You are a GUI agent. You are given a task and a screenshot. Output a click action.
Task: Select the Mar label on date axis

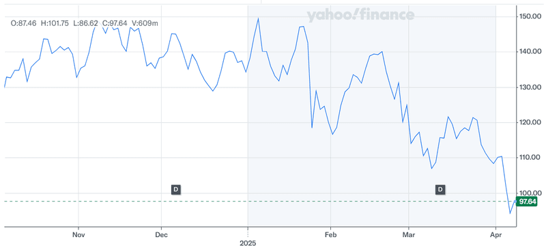(409, 234)
